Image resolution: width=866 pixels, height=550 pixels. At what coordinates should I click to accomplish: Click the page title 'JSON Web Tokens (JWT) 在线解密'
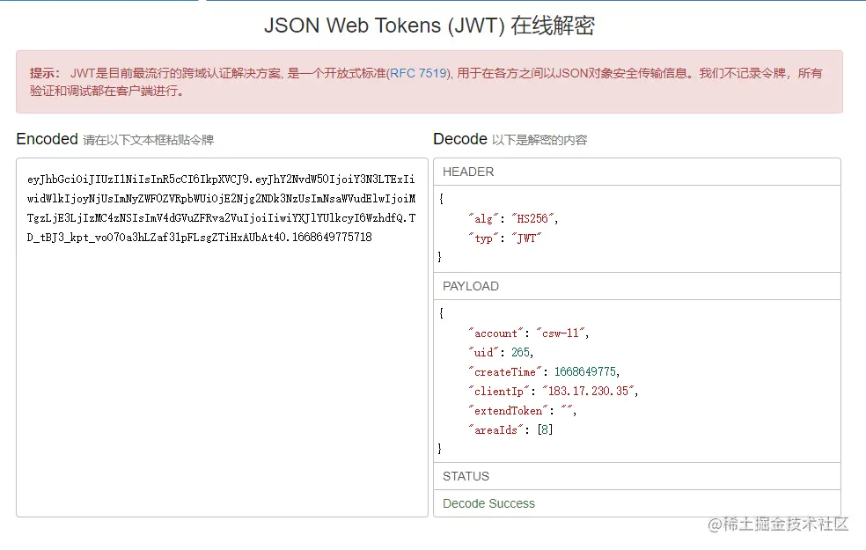(x=429, y=26)
